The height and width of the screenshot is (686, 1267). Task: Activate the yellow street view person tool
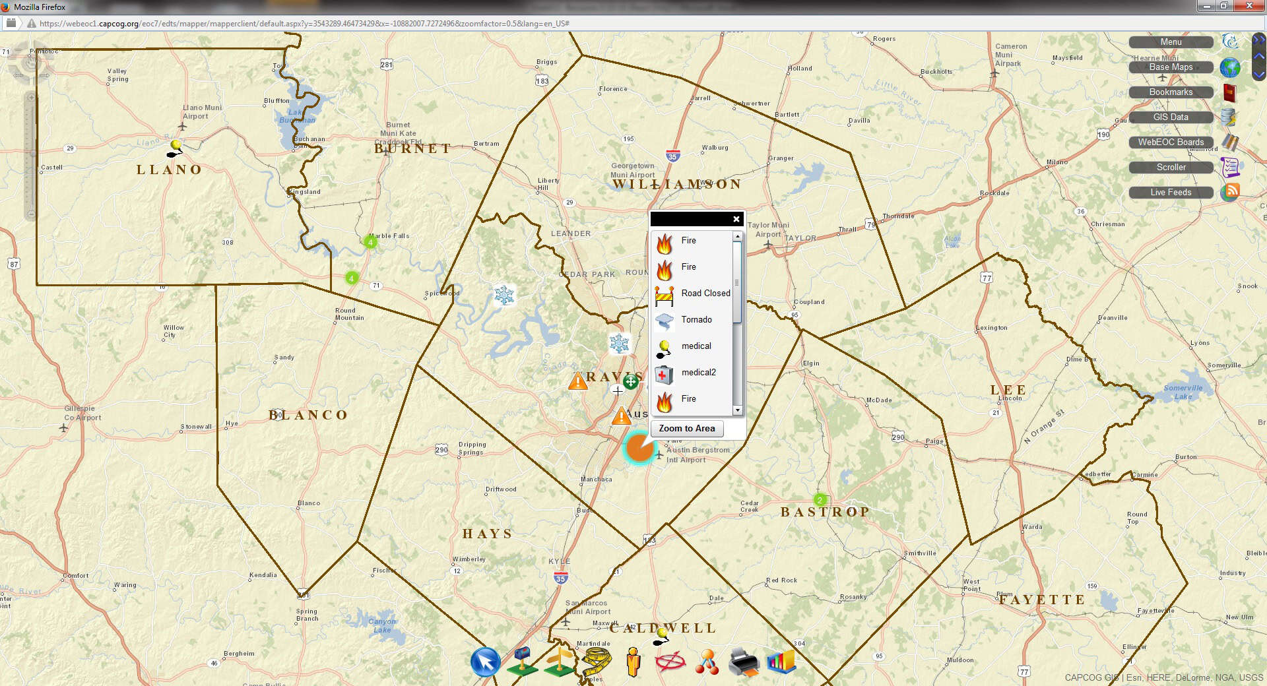pos(633,662)
